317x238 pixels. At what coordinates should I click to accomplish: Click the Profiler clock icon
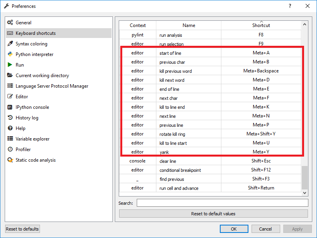pos(10,149)
